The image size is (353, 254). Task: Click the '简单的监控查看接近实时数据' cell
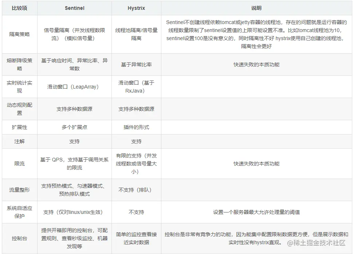(x=136, y=238)
